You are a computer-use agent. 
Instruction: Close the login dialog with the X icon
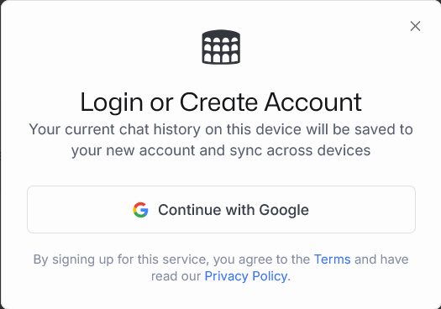tap(415, 26)
